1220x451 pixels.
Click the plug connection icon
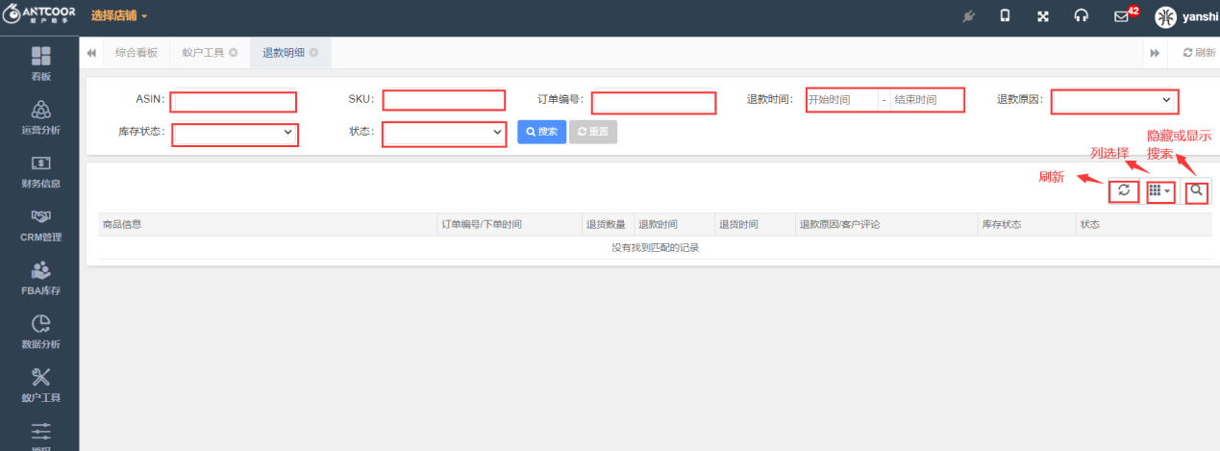tap(969, 16)
